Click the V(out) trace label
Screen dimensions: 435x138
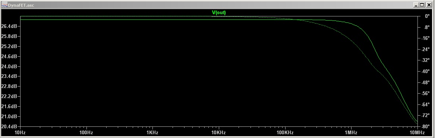click(x=219, y=12)
